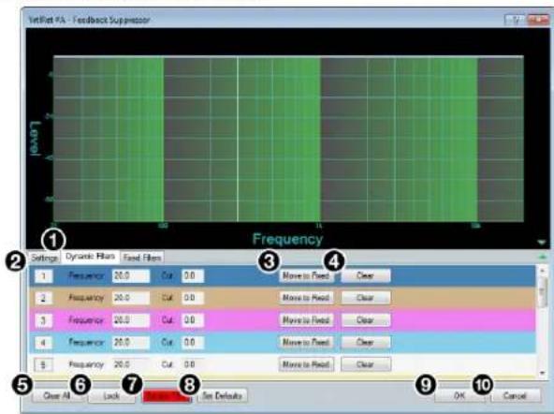Select the Dynamic Filters tab
The height and width of the screenshot is (414, 554).
point(90,257)
